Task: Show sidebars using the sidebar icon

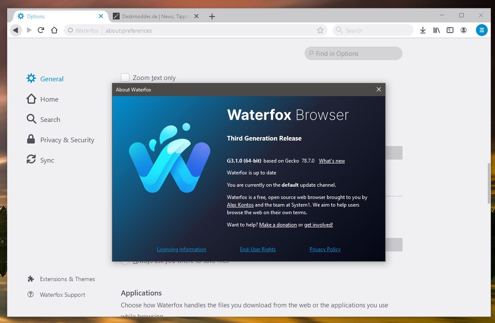Action: click(450, 30)
